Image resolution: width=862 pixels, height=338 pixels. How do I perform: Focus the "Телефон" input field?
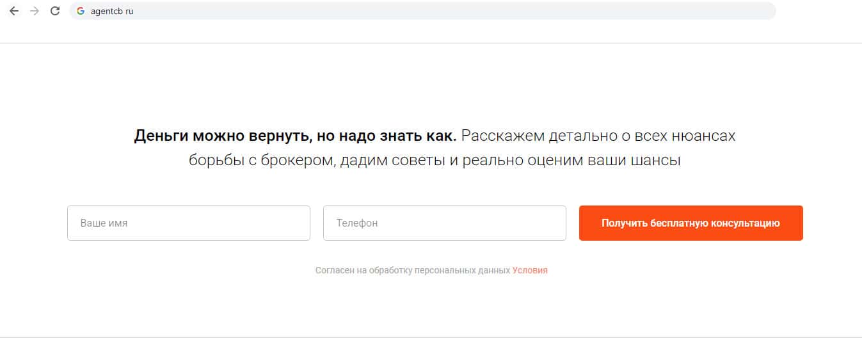pos(444,223)
